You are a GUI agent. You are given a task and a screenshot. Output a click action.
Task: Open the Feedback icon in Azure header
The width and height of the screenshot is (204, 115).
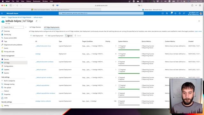tap(184, 13)
